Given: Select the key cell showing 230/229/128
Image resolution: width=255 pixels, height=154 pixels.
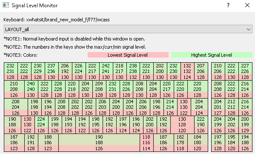Looking at the screenshot, I should pos(38,71).
